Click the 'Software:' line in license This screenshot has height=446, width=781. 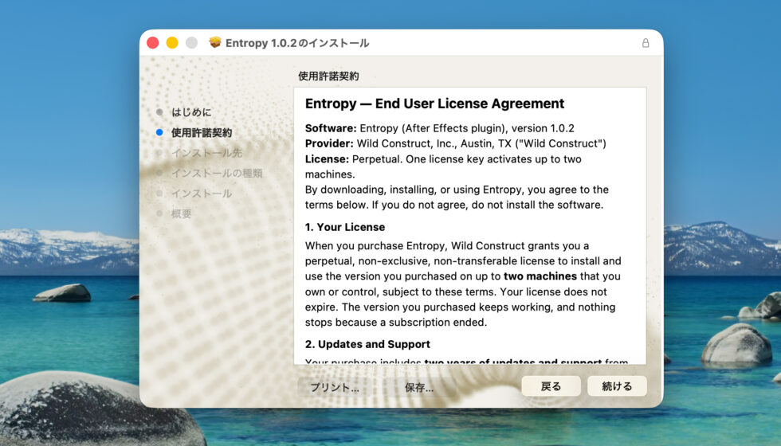439,128
